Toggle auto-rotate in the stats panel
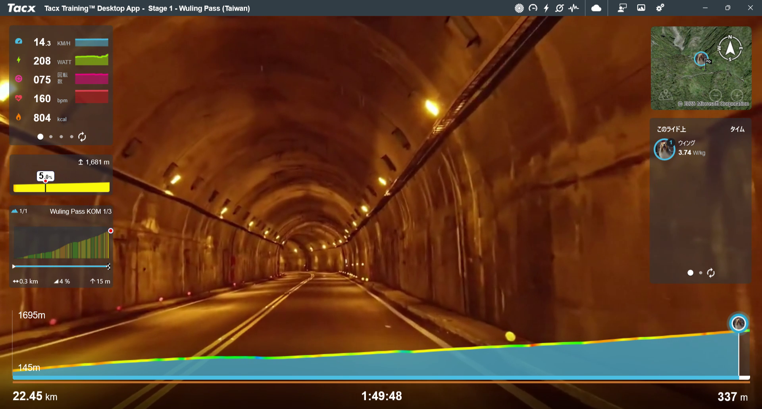This screenshot has height=409, width=762. [82, 137]
